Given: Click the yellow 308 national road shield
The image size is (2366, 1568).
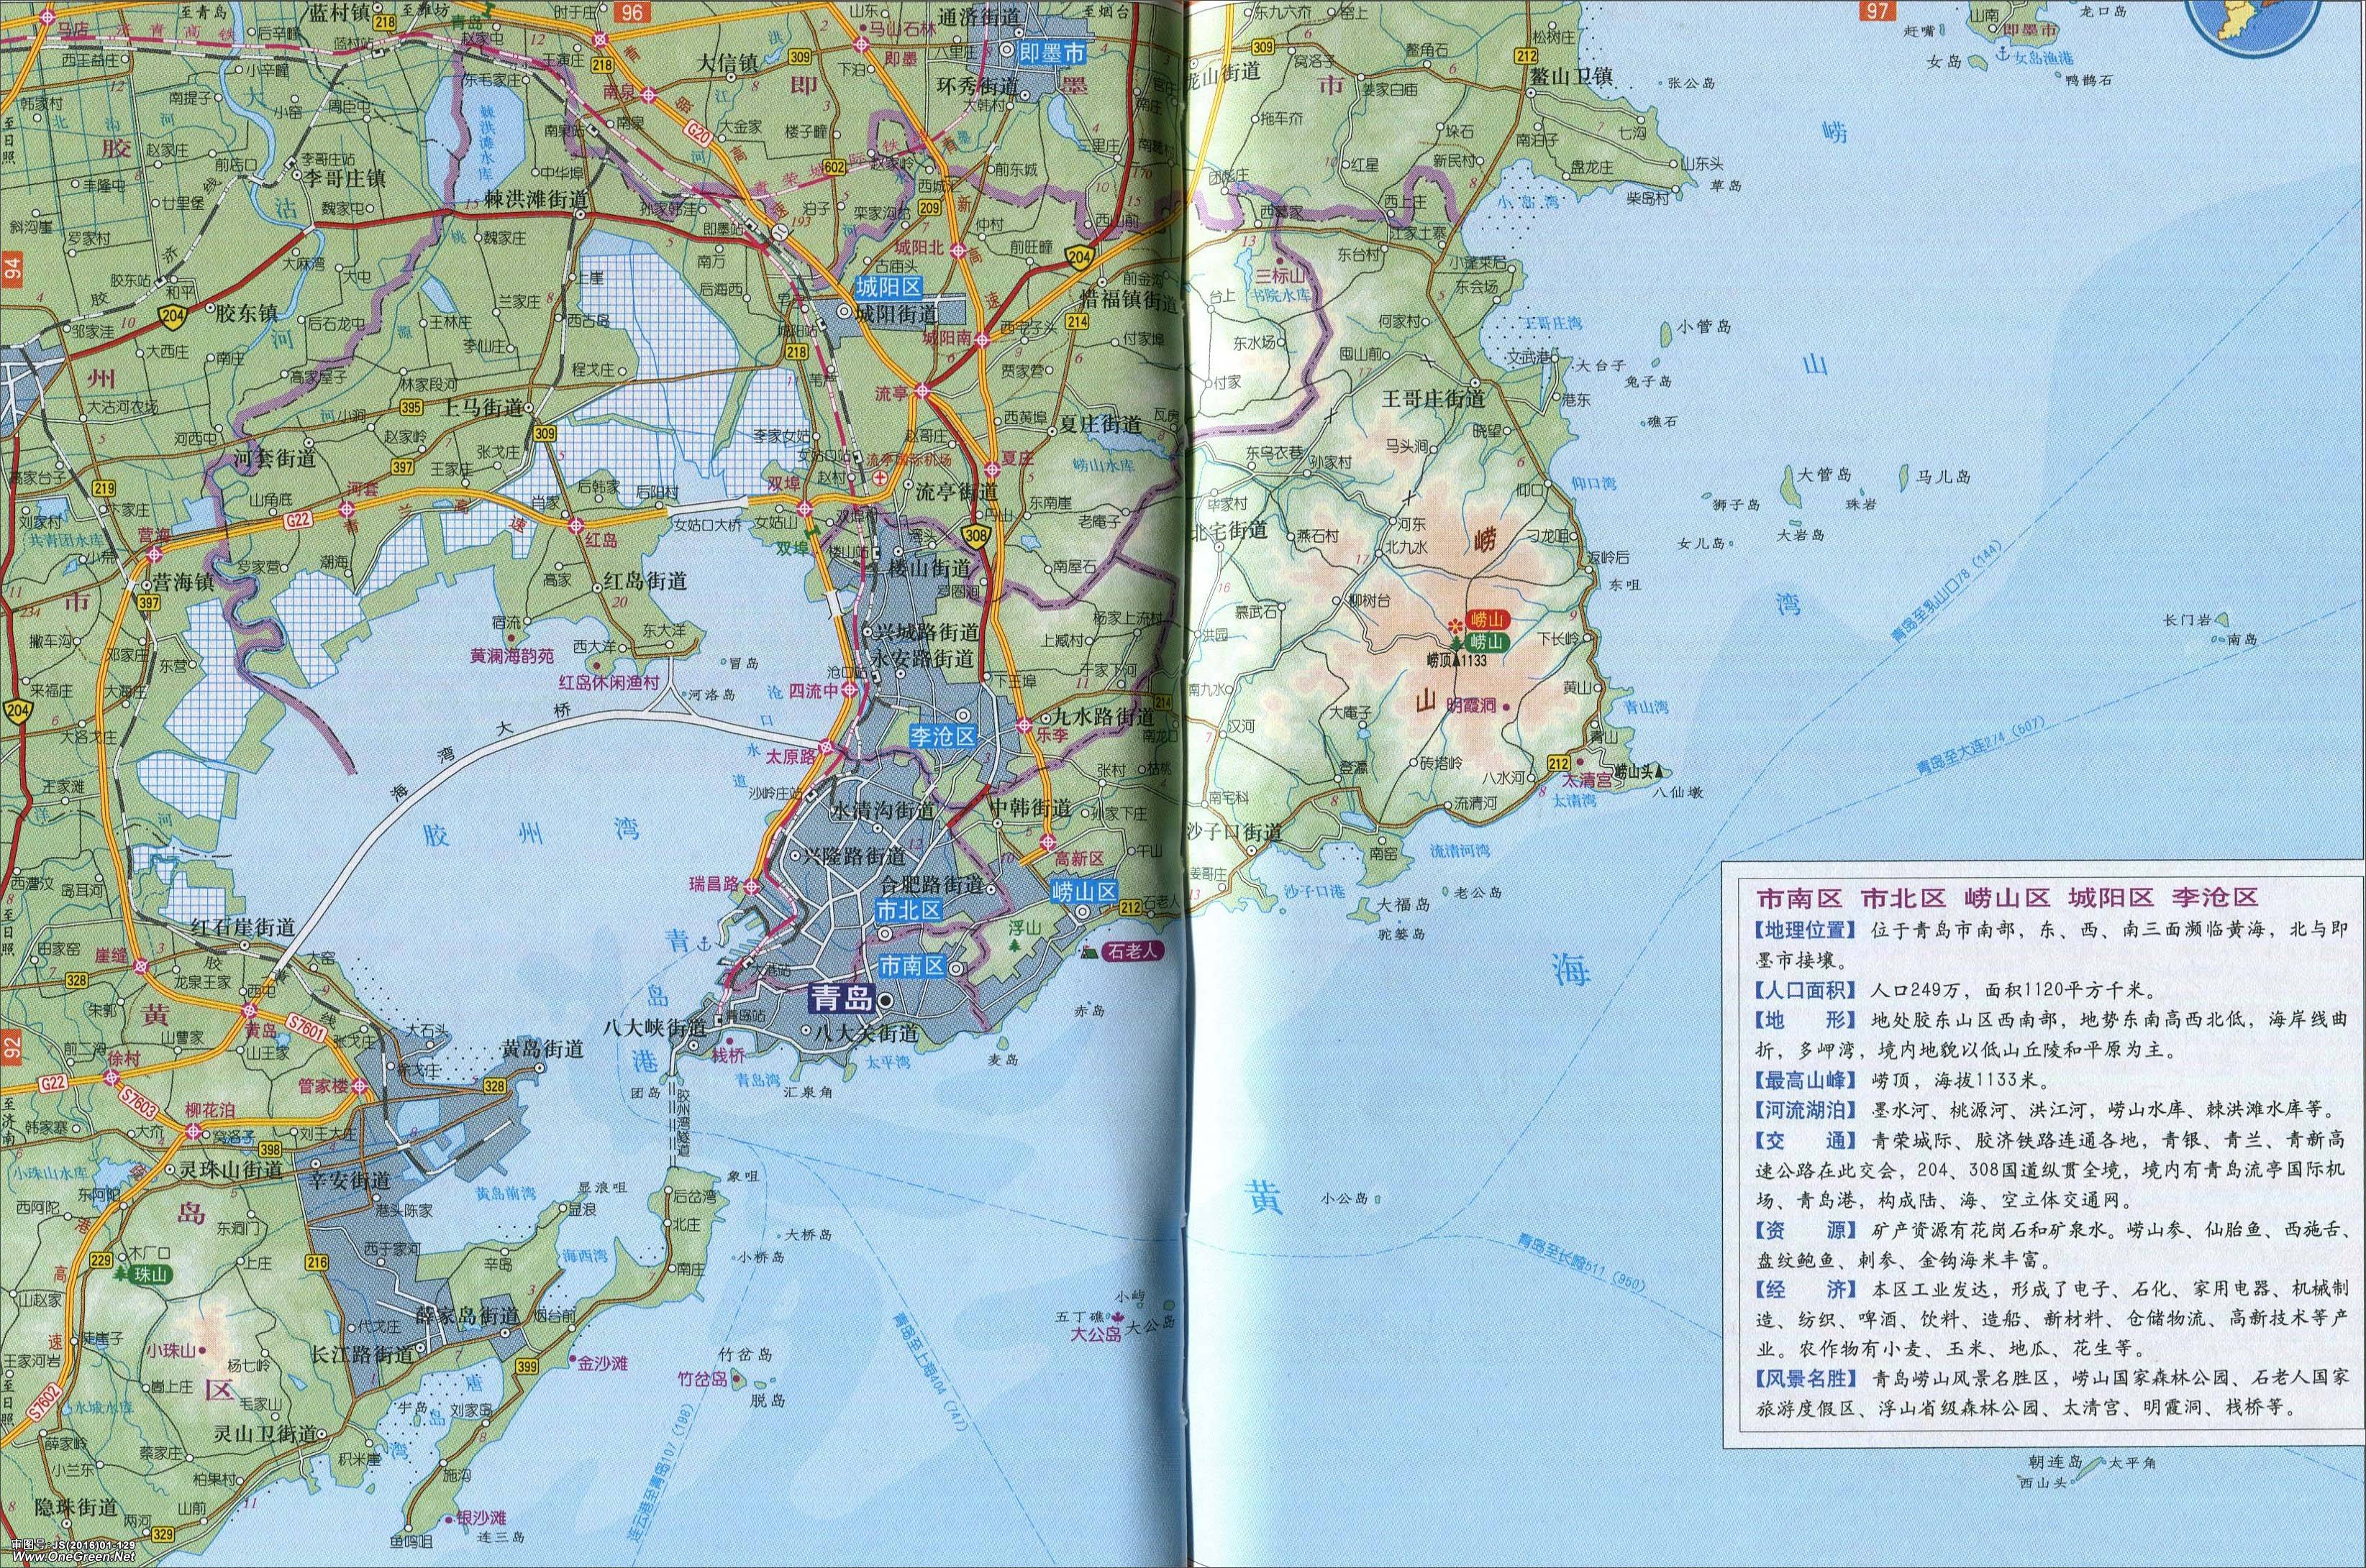Looking at the screenshot, I should (x=978, y=538).
